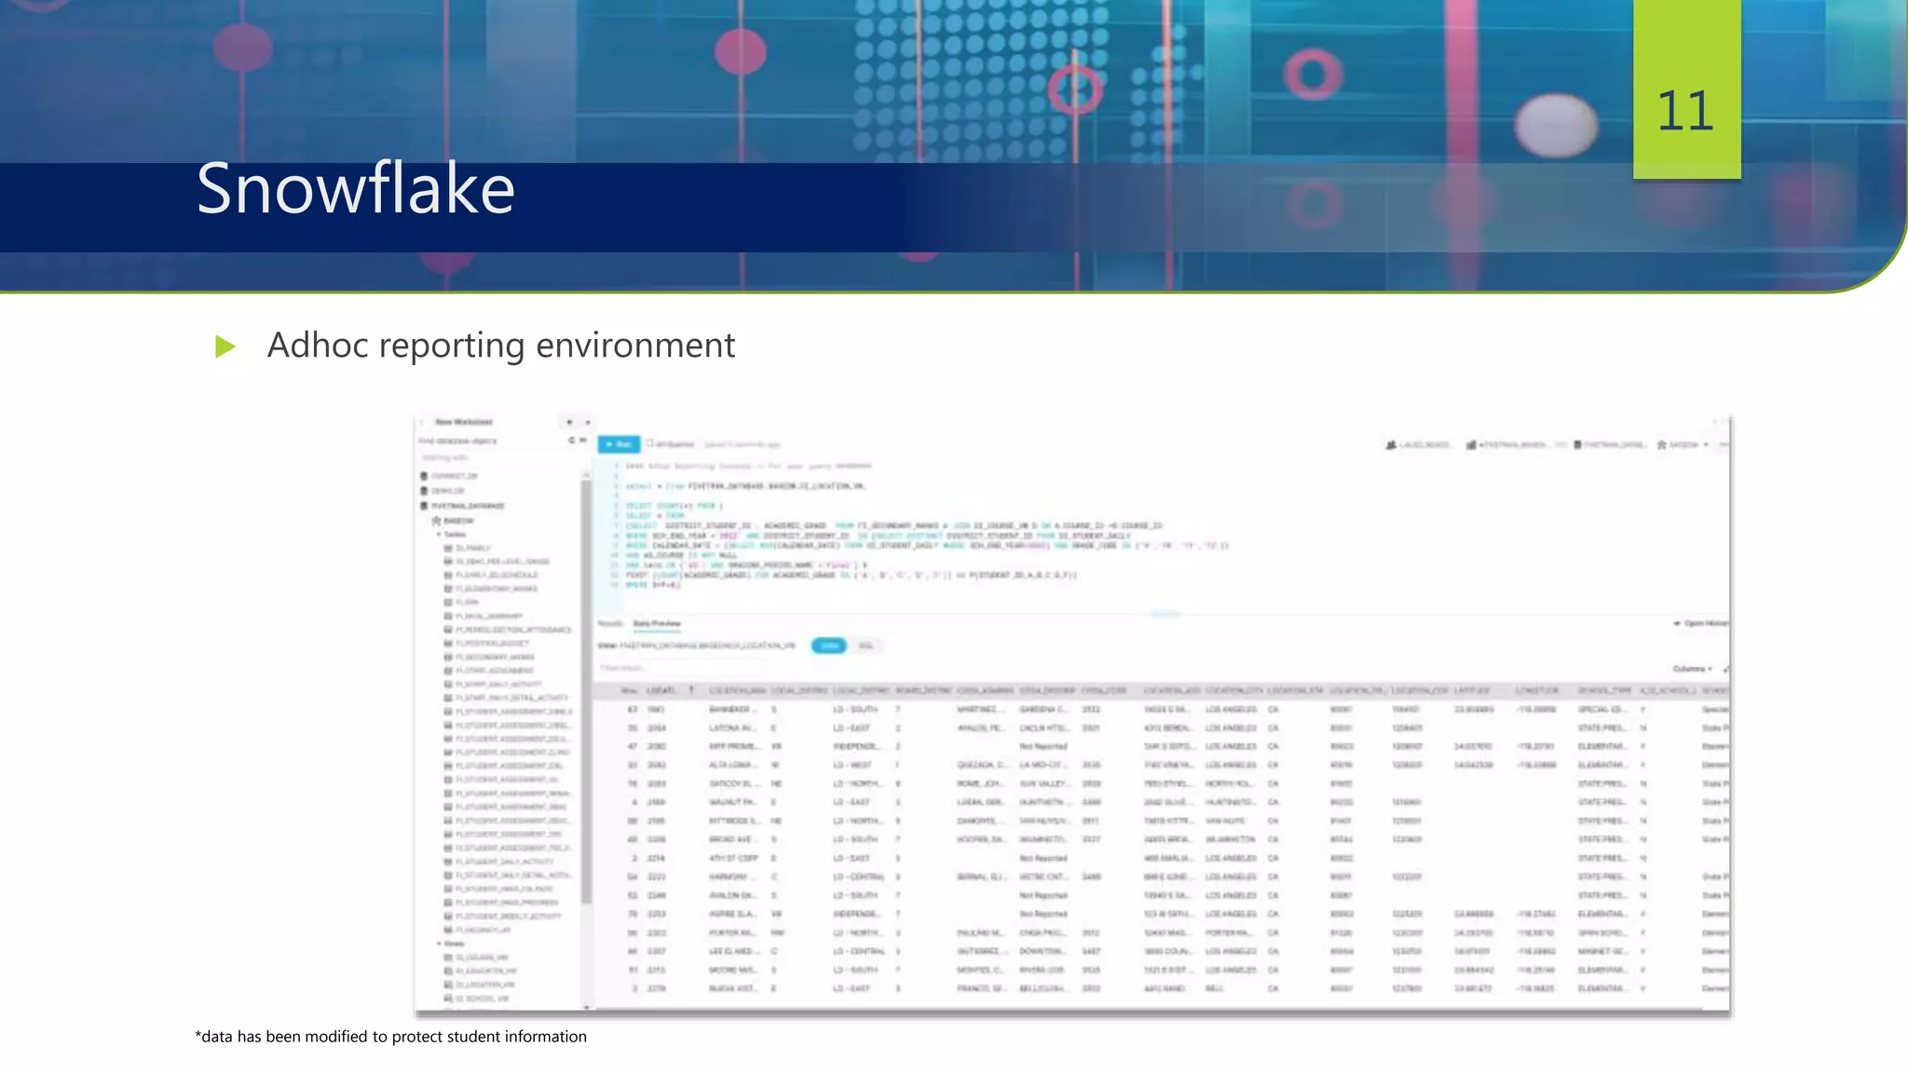Click the LATITUDE column header

click(1472, 690)
